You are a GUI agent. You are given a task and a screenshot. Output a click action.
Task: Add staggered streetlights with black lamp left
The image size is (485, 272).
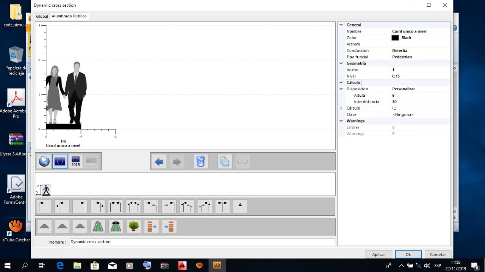click(151, 207)
